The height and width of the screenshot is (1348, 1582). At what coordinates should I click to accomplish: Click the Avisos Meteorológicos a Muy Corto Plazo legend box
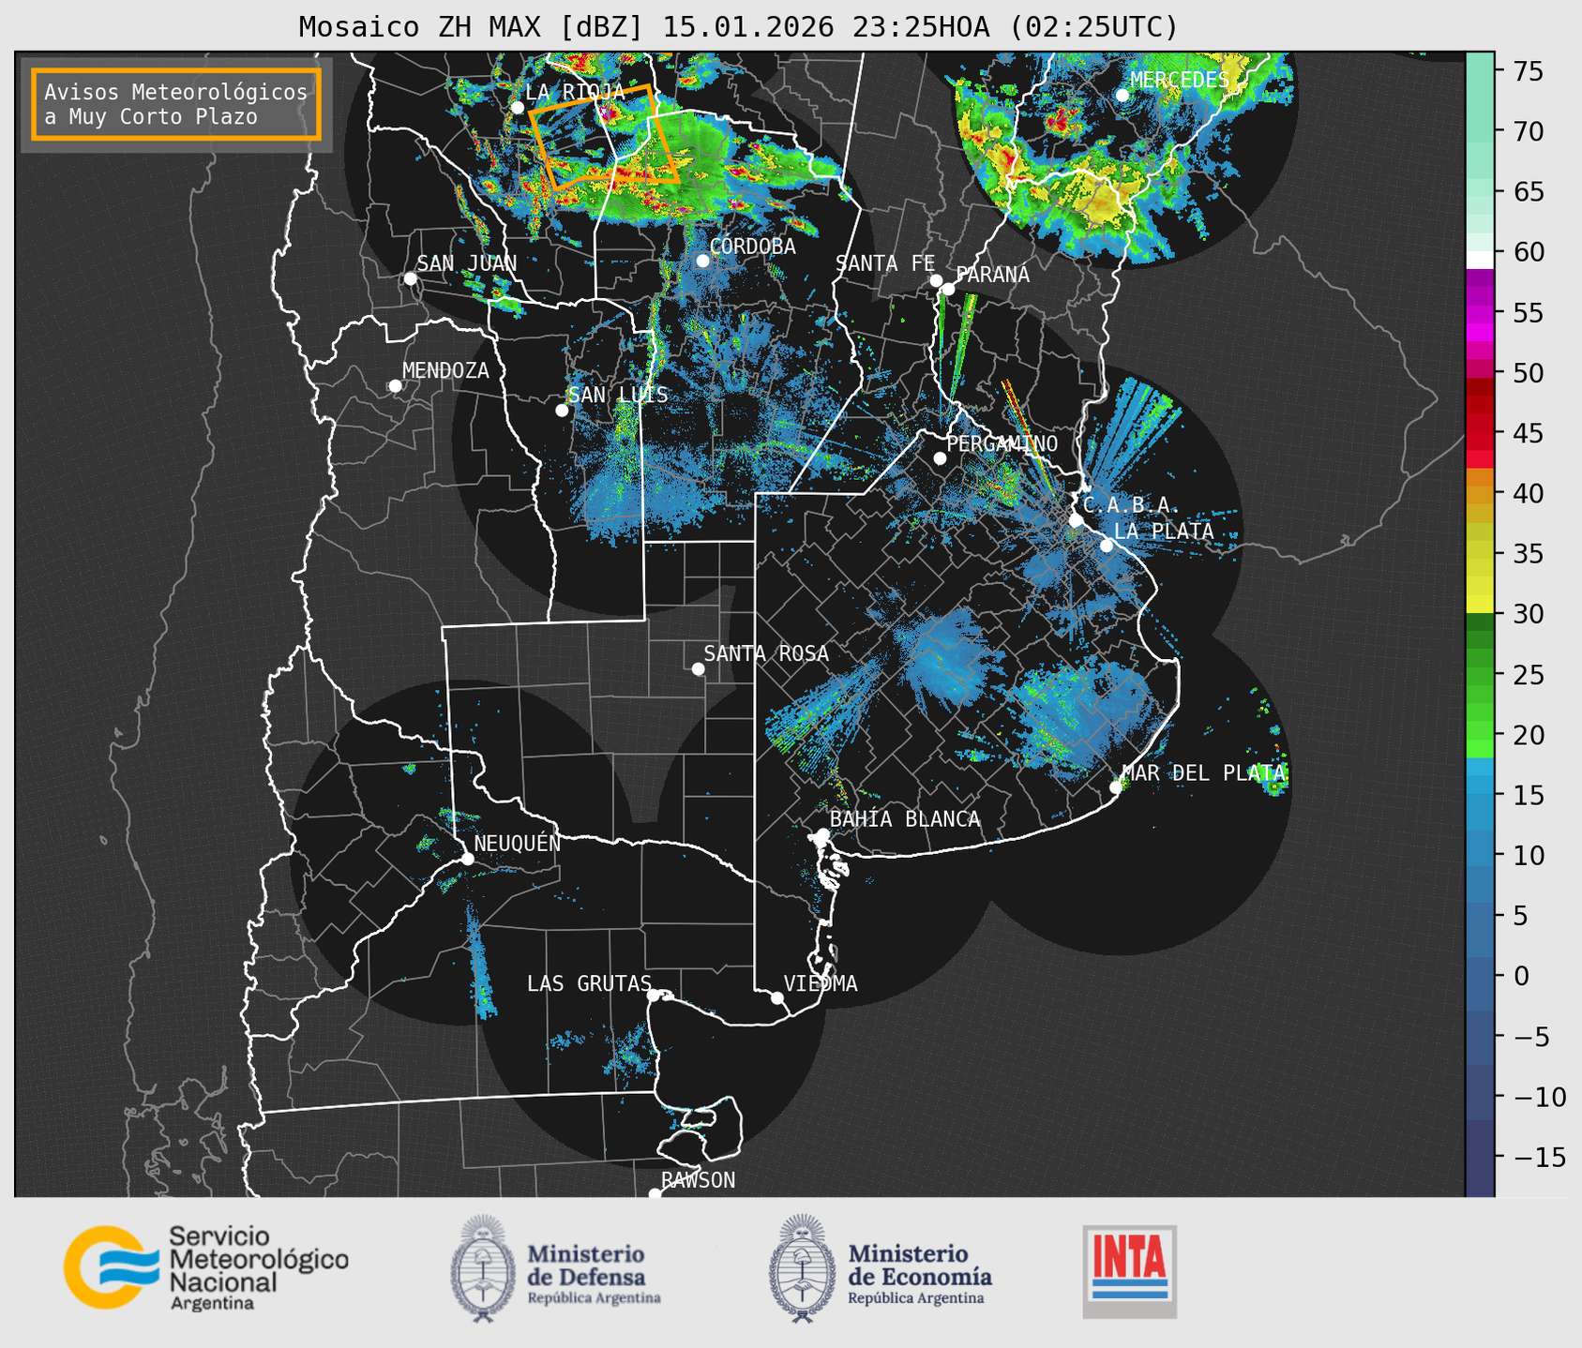176,104
